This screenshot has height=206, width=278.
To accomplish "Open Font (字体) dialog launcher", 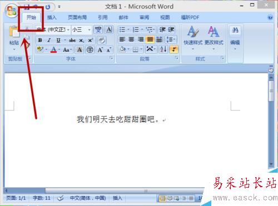I will [x=112, y=58].
